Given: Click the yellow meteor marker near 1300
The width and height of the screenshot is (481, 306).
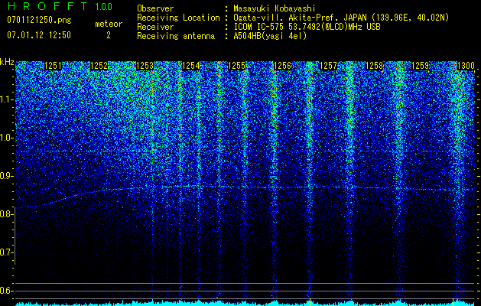Looking at the screenshot, I should pyautogui.click(x=453, y=302).
